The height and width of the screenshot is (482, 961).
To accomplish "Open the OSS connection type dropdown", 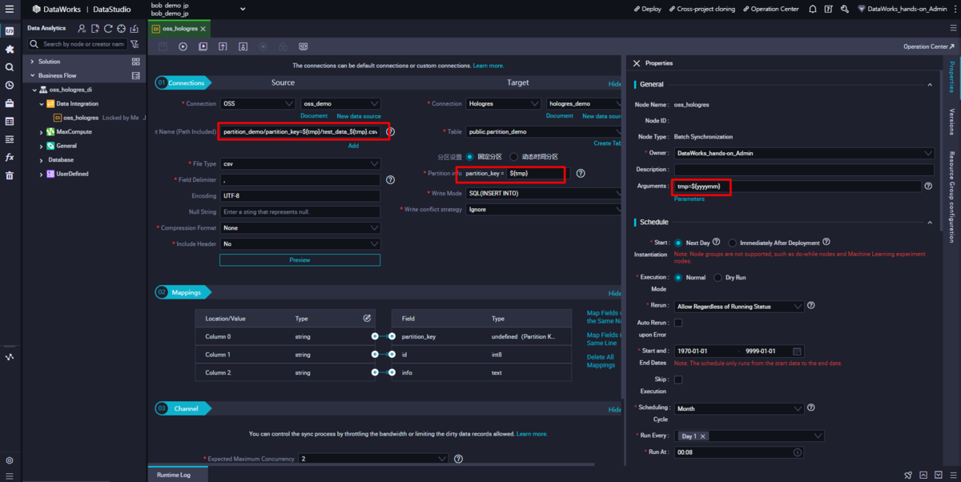I will pos(257,103).
